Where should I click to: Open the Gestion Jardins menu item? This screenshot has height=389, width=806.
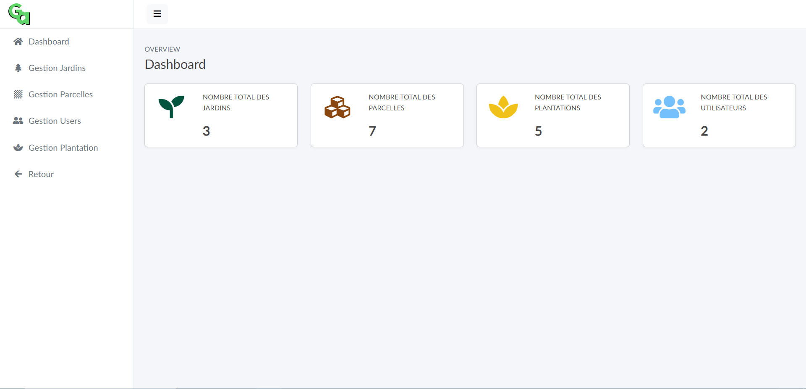(x=57, y=68)
